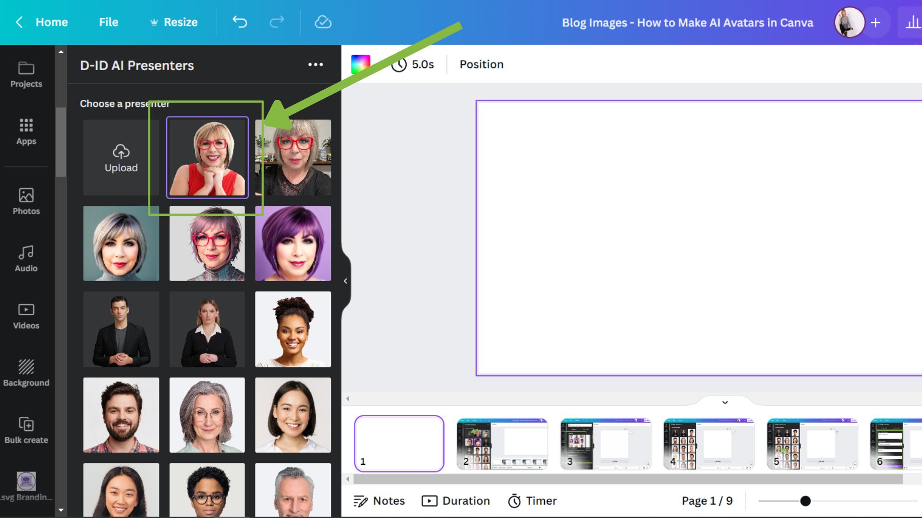Screen dimensions: 922x518
Task: Open the Photos panel in the sidebar
Action: pyautogui.click(x=26, y=201)
